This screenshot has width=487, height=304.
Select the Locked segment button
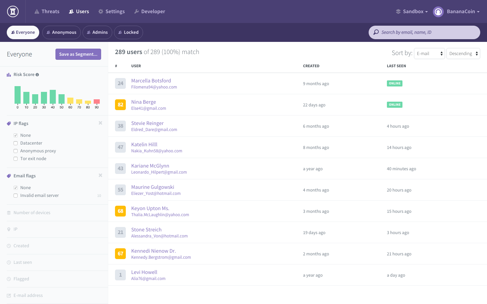[129, 32]
